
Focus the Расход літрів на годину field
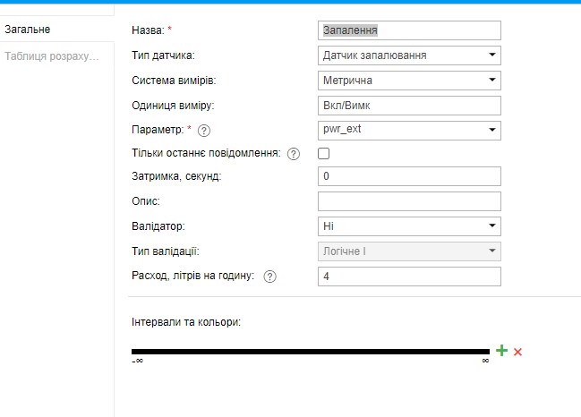click(x=409, y=277)
